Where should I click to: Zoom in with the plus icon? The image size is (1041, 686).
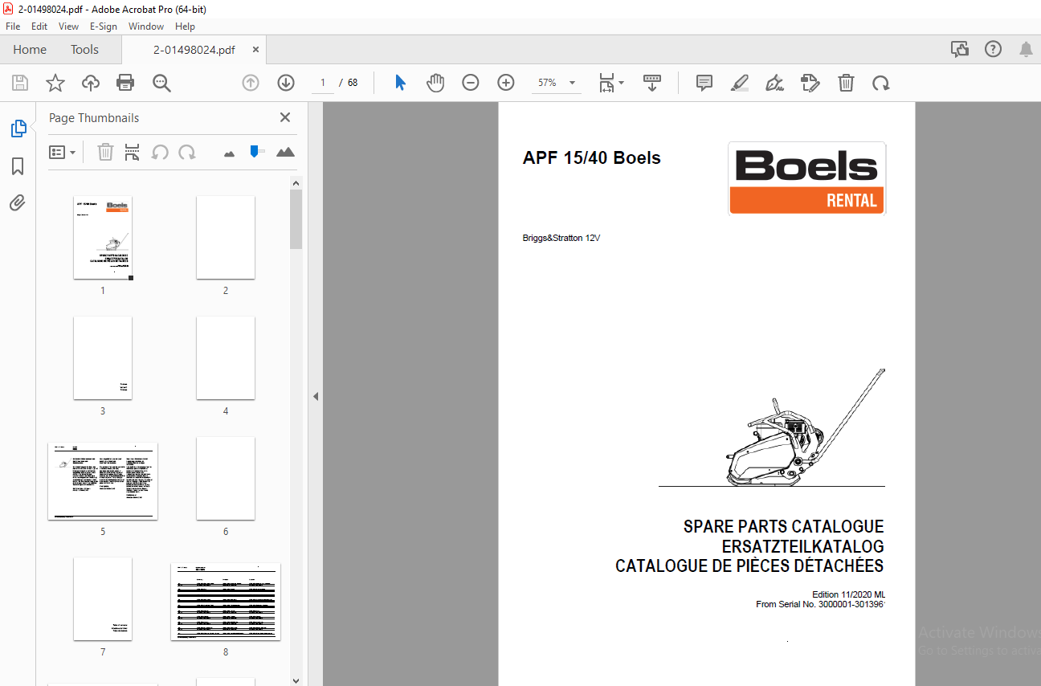506,83
